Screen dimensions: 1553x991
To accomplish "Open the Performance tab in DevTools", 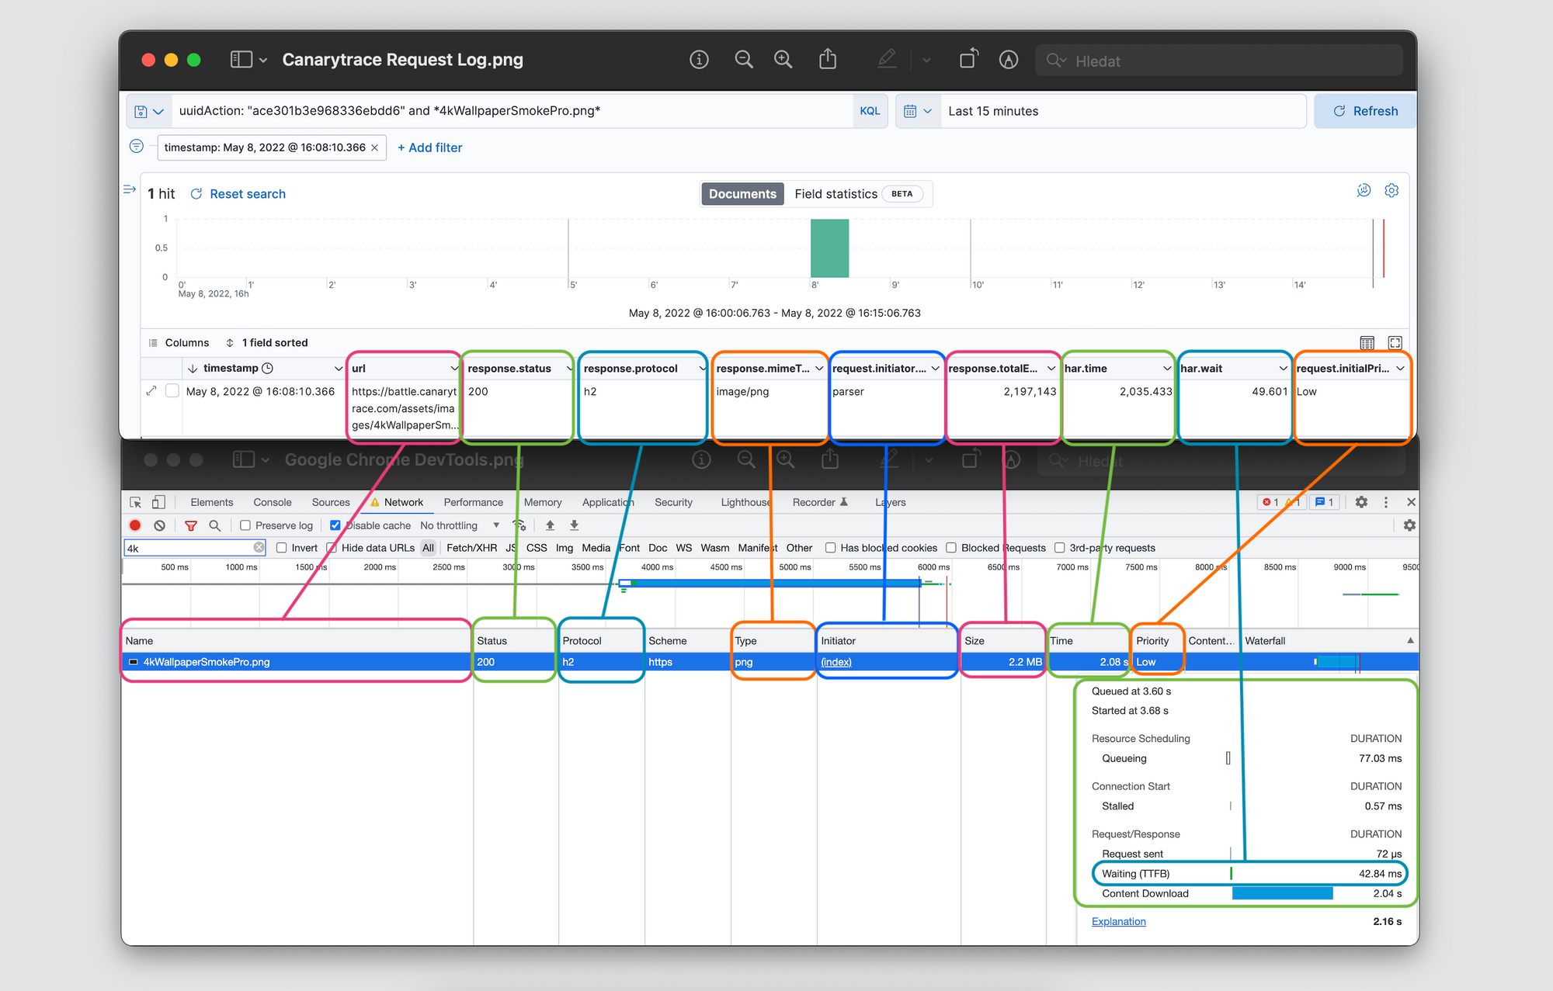I will 474,502.
